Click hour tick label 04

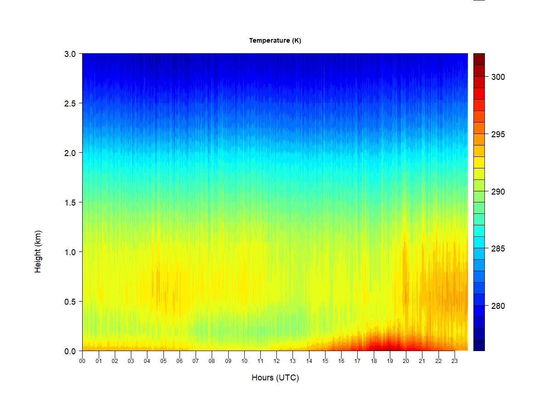click(147, 361)
